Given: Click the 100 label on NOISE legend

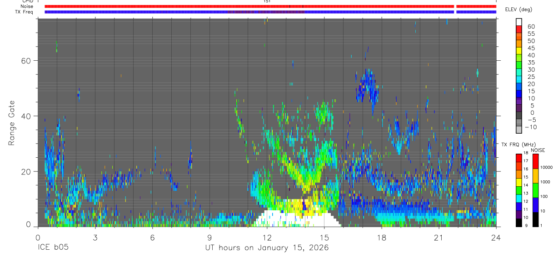Looking at the screenshot, I should (544, 196).
